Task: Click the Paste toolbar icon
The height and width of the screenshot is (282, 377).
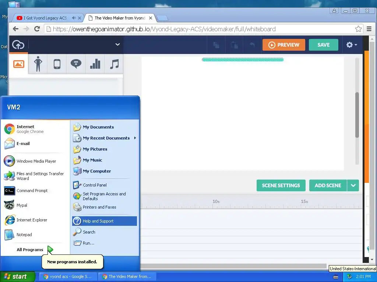Action: pos(235,45)
